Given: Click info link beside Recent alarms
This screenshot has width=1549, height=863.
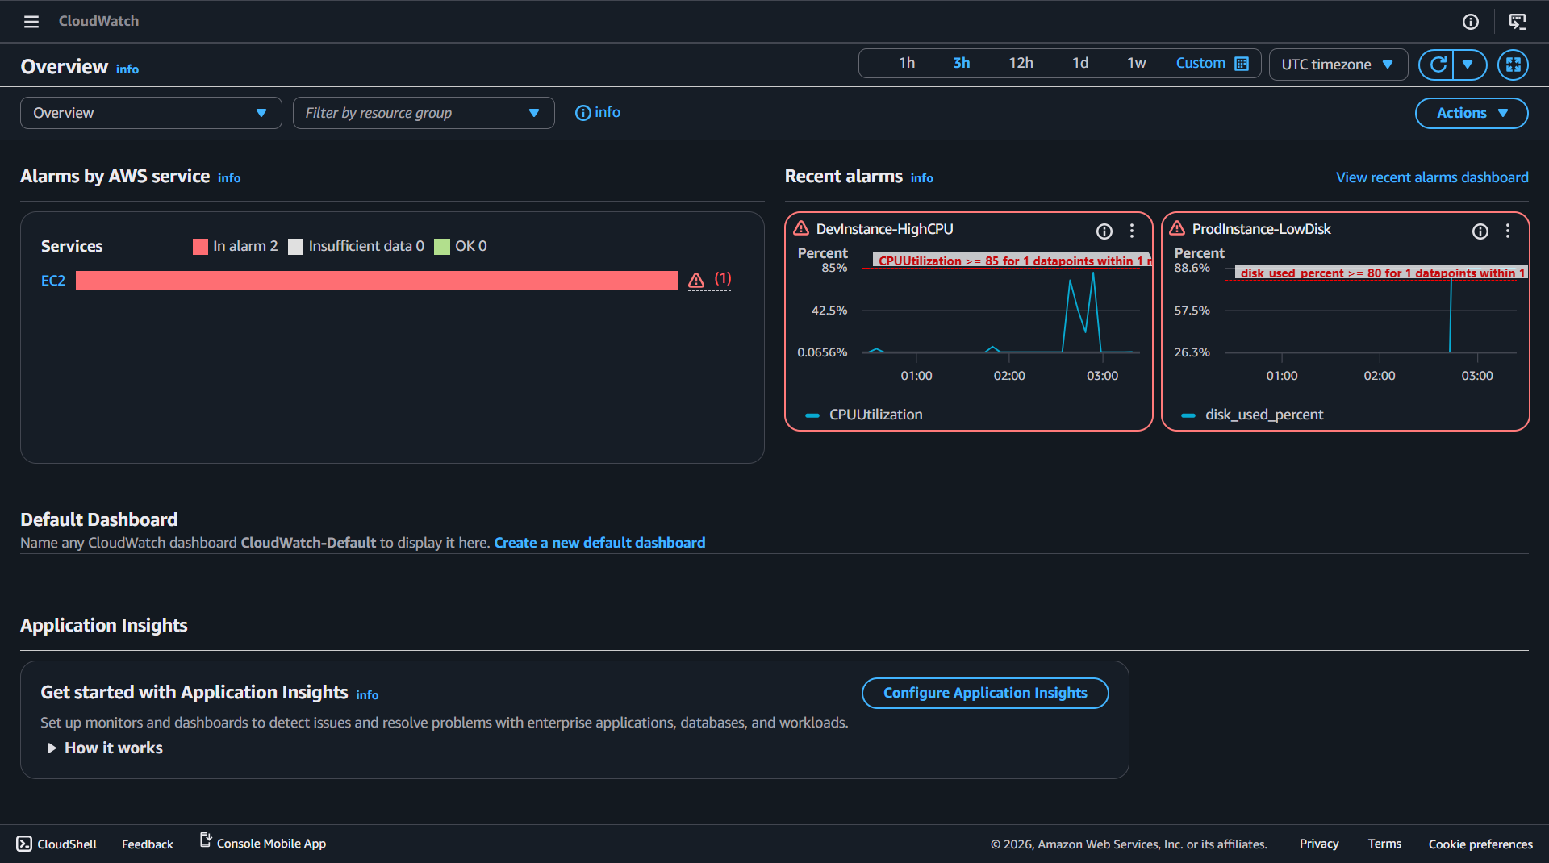Looking at the screenshot, I should click(922, 178).
